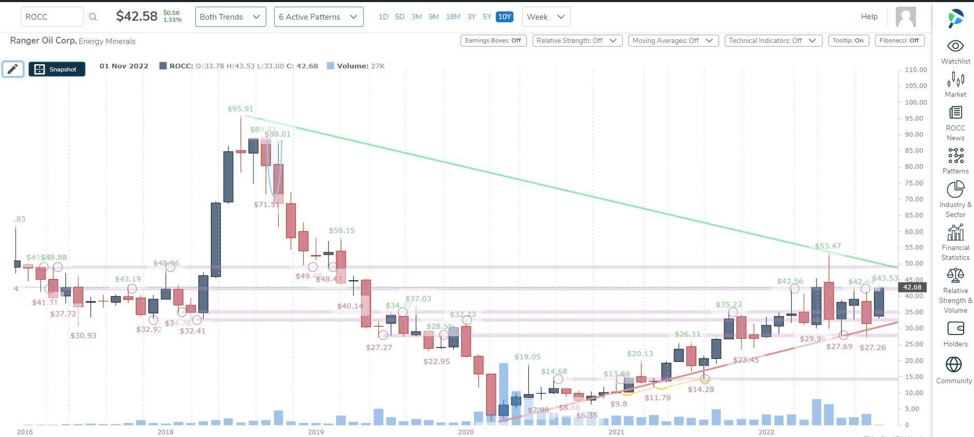Toggle the Tooltip On button
974x437 pixels.
[x=848, y=40]
